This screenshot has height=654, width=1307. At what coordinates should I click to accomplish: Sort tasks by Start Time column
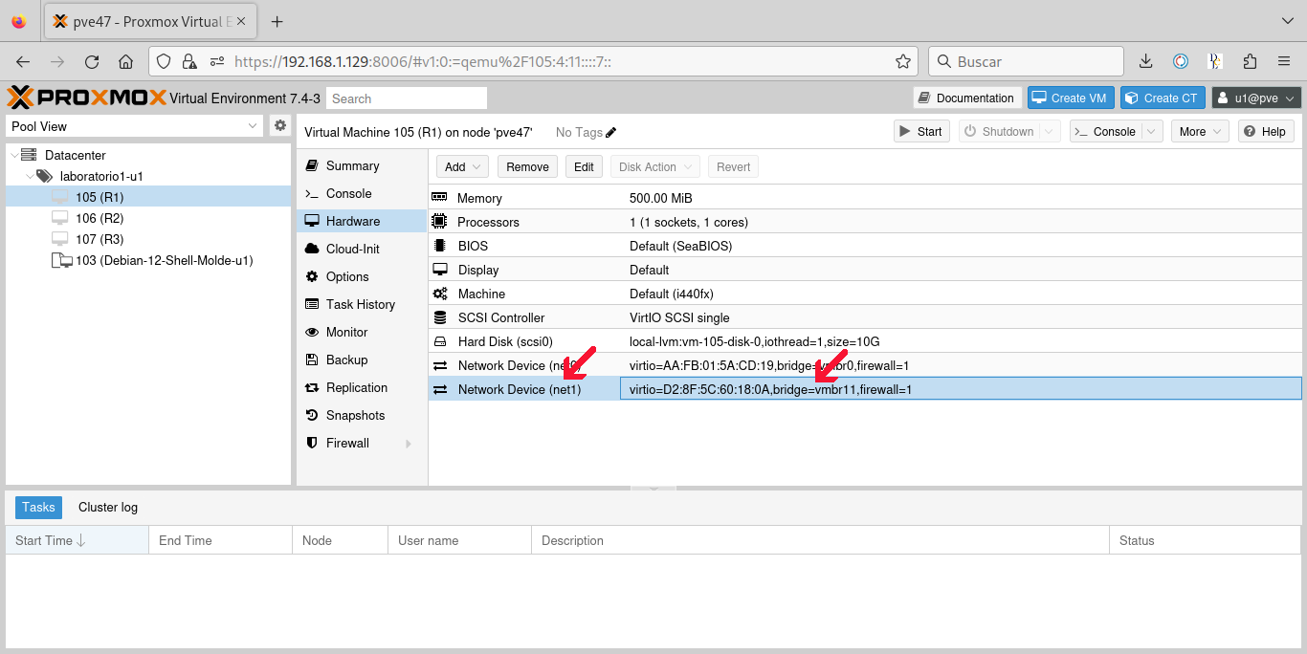(77, 540)
